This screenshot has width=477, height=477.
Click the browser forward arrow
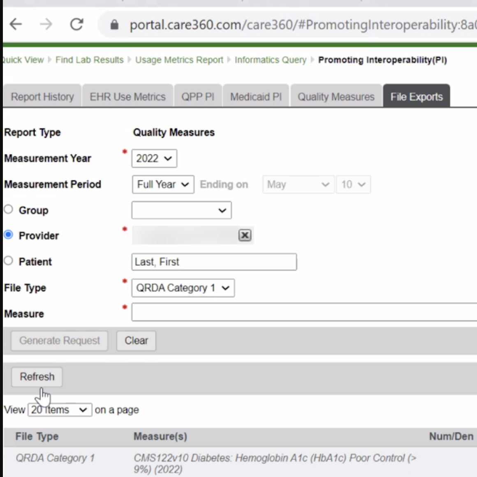pos(46,24)
